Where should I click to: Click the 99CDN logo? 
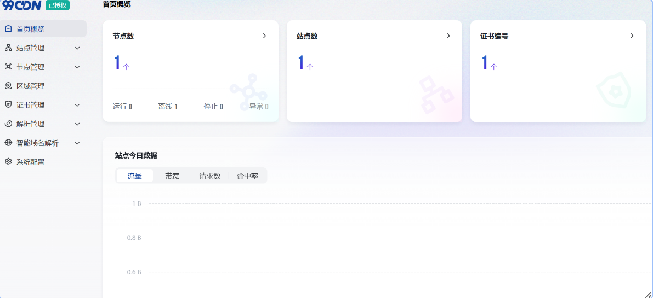22,5
